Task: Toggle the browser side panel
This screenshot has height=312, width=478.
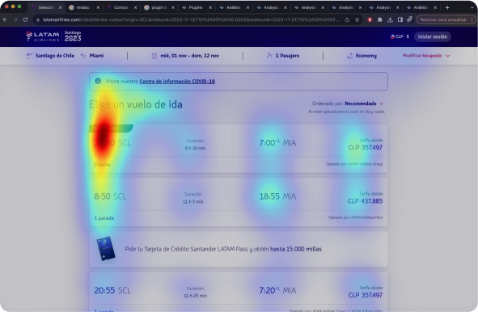Action: pos(400,20)
